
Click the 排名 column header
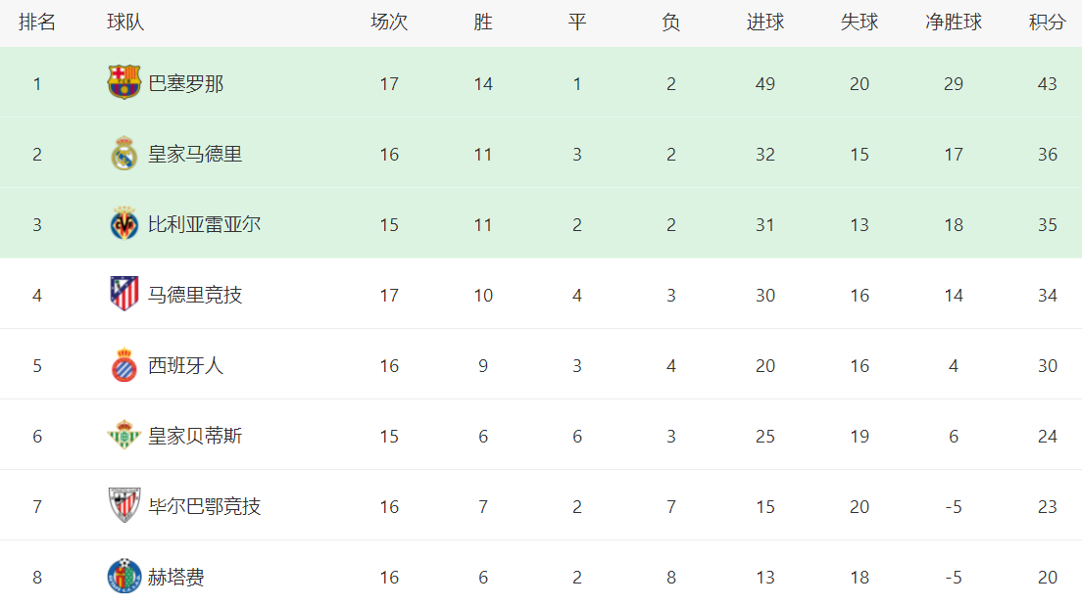pos(37,23)
